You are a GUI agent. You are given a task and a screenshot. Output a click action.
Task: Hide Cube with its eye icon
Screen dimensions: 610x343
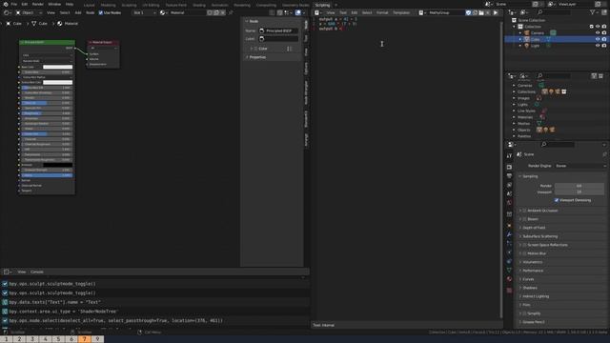598,39
